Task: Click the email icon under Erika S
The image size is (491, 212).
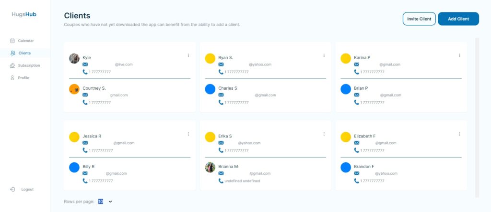Action: tap(221, 143)
